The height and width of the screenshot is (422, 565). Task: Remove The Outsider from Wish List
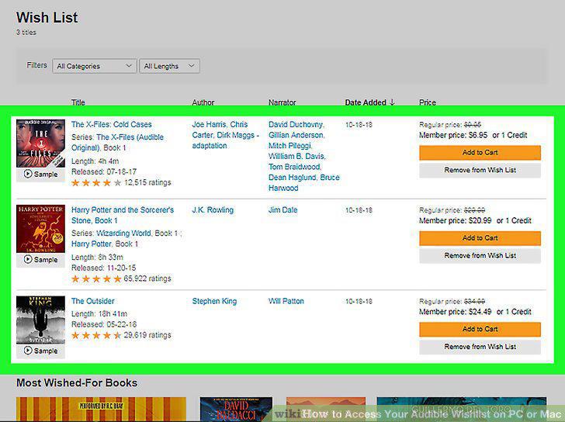pyautogui.click(x=480, y=347)
